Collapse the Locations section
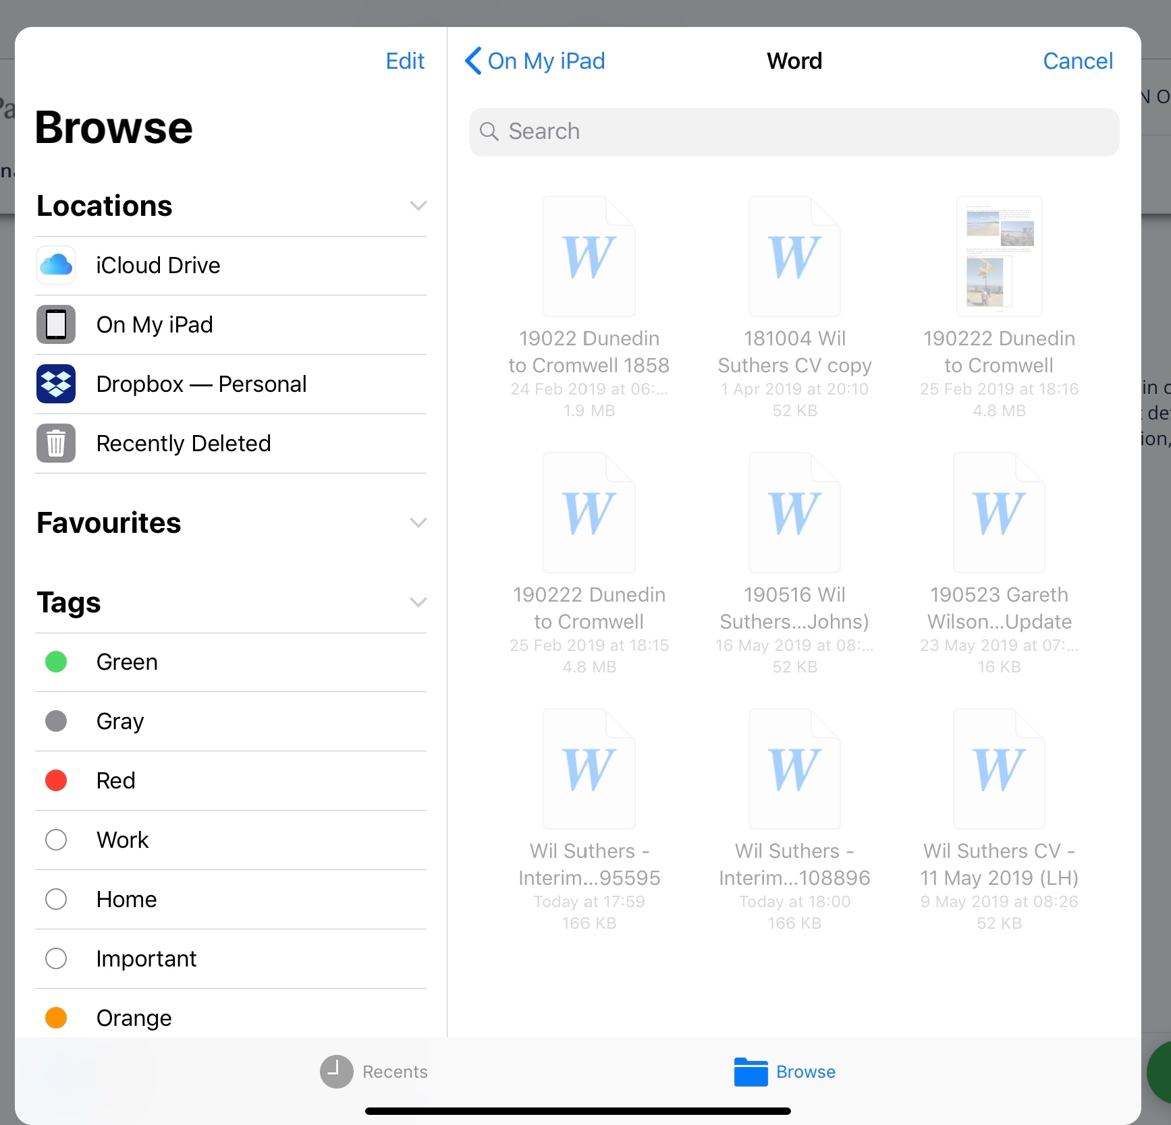 pyautogui.click(x=418, y=206)
